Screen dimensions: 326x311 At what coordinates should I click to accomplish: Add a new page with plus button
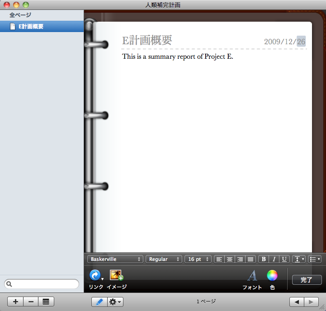tap(15, 302)
